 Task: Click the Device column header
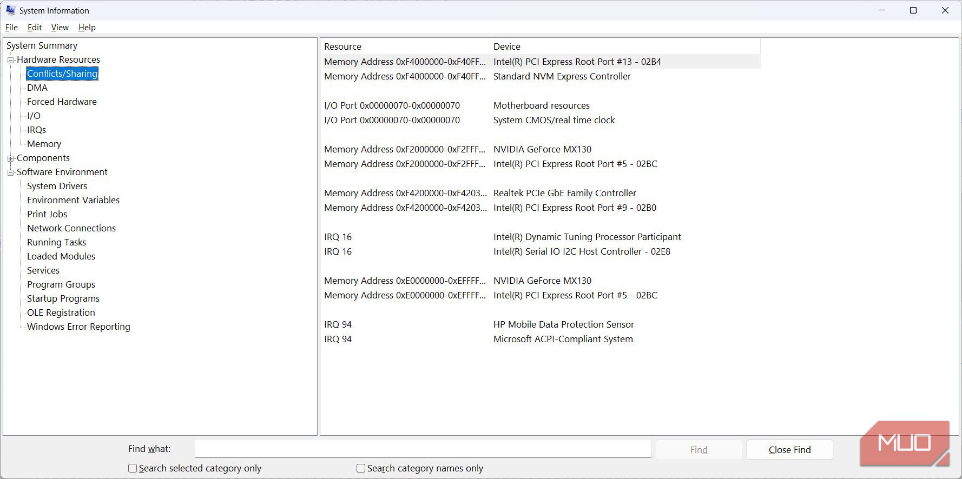tap(625, 46)
